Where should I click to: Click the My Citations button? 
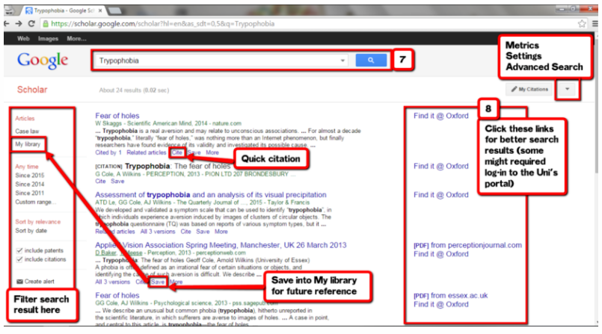pyautogui.click(x=529, y=90)
